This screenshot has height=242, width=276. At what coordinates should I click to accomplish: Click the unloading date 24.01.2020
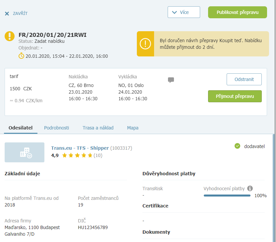click(x=130, y=92)
